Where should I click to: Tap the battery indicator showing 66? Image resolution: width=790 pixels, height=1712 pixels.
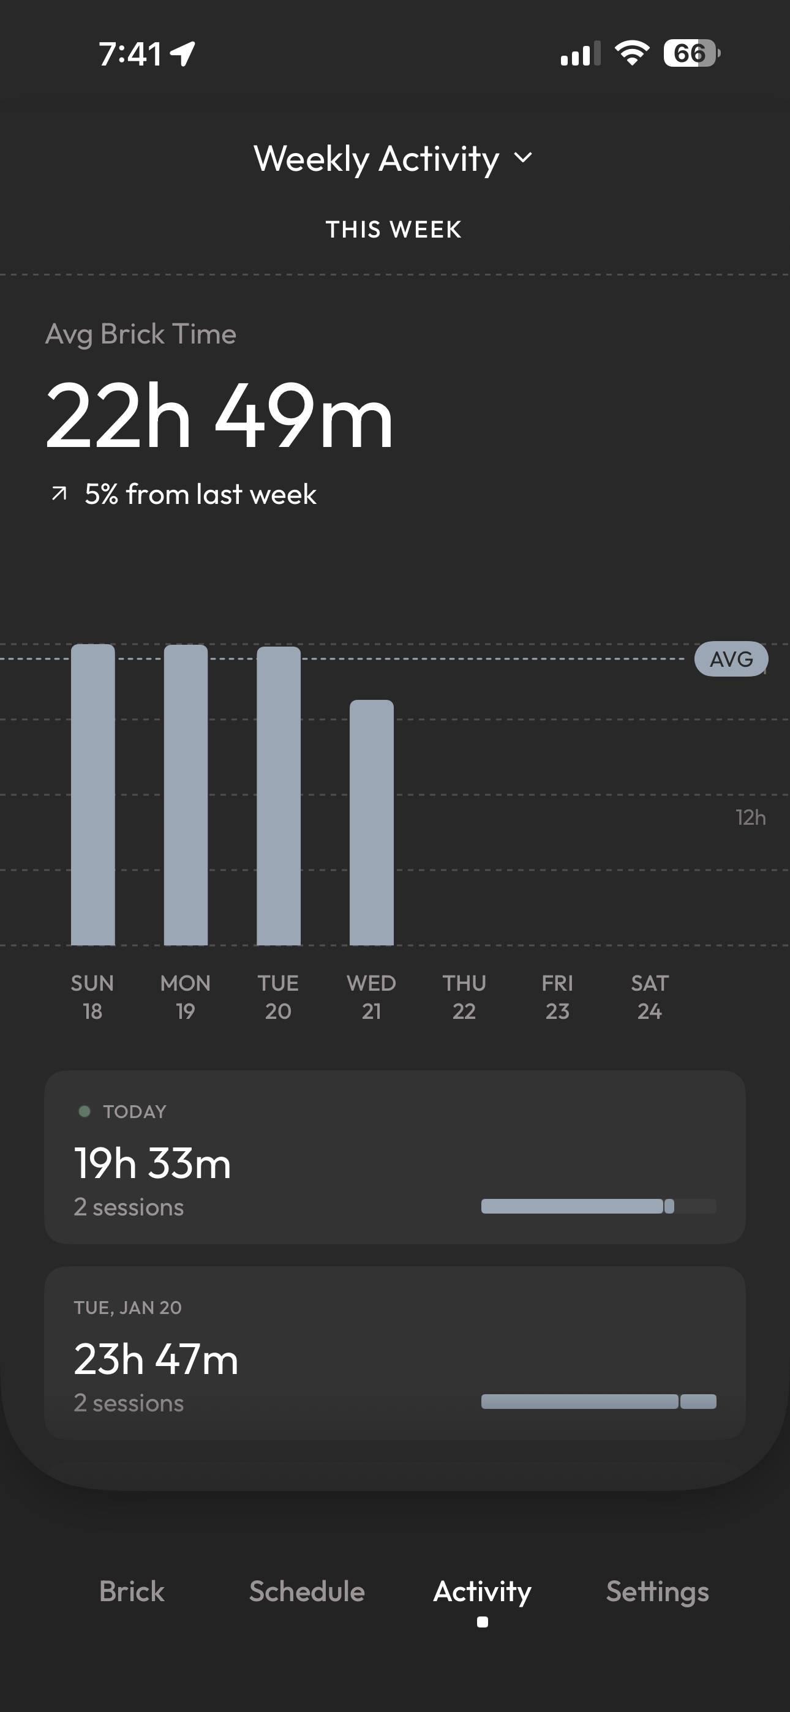point(691,53)
